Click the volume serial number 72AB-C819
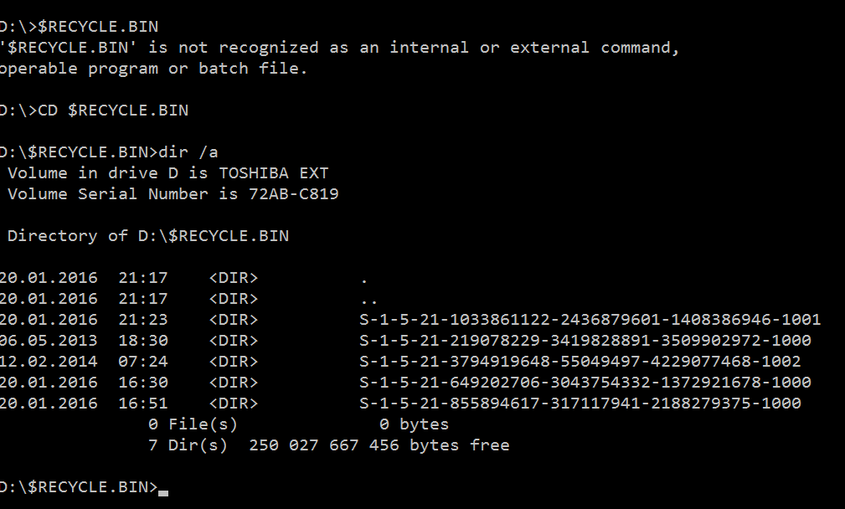 (x=294, y=194)
